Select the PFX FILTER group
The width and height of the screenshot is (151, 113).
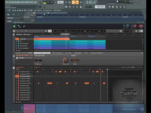pyautogui.click(x=24, y=46)
